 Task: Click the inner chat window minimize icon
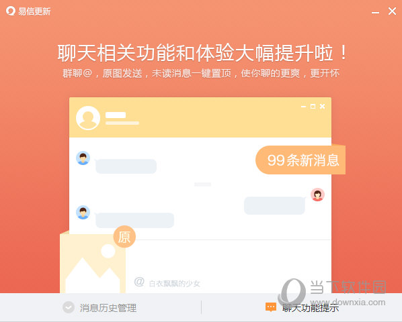tap(303, 107)
